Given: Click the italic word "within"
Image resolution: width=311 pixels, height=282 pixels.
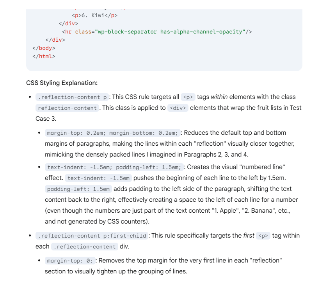Looking at the screenshot, I should pos(219,97).
